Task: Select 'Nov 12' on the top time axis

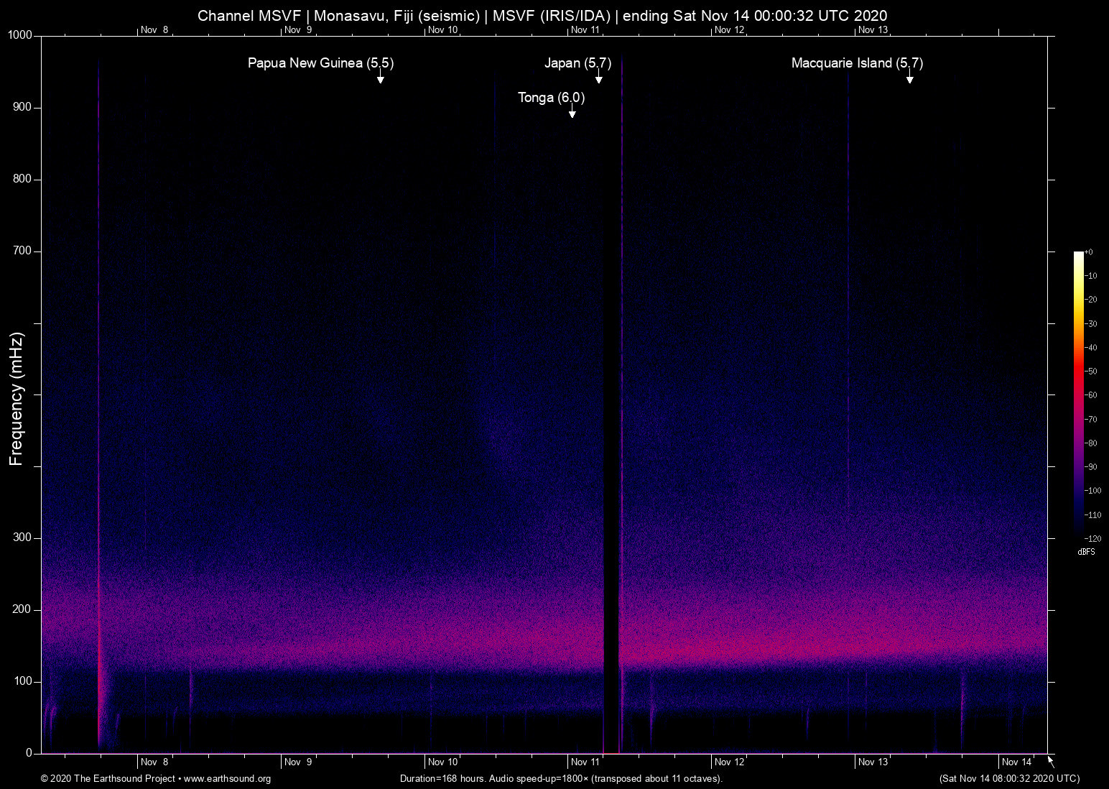Action: tap(730, 29)
